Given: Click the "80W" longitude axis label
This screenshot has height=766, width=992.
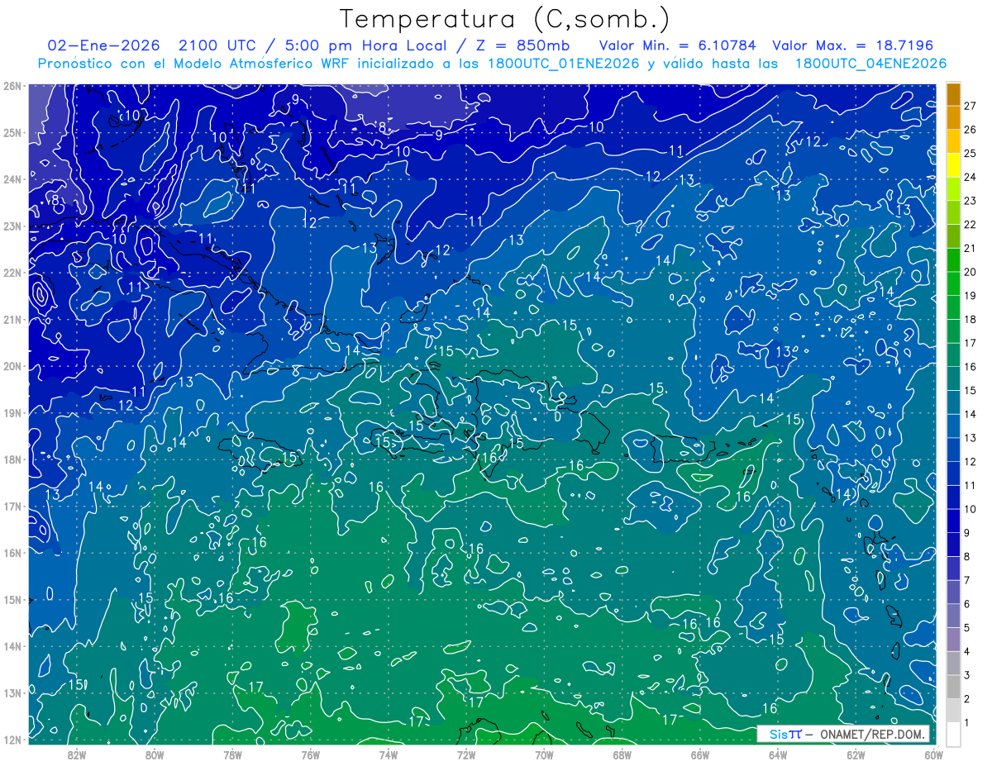Looking at the screenshot, I should click(155, 754).
